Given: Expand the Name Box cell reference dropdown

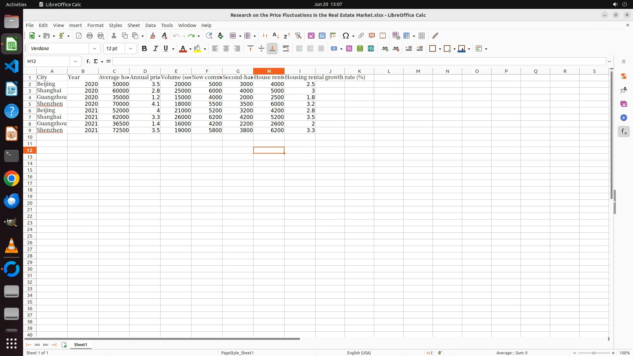Looking at the screenshot, I should [x=75, y=61].
